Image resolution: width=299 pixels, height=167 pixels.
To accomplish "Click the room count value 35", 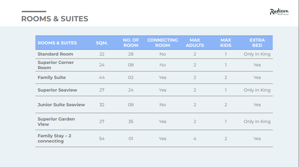I will (x=131, y=122).
